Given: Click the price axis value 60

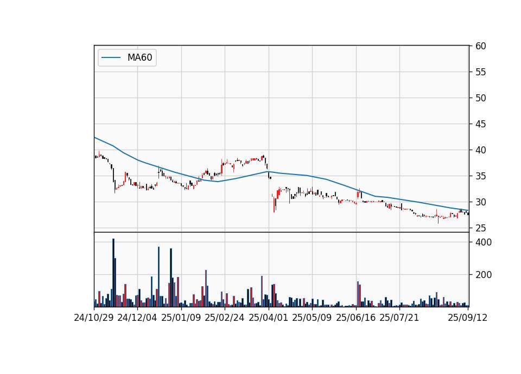Looking at the screenshot, I should click(x=480, y=46).
